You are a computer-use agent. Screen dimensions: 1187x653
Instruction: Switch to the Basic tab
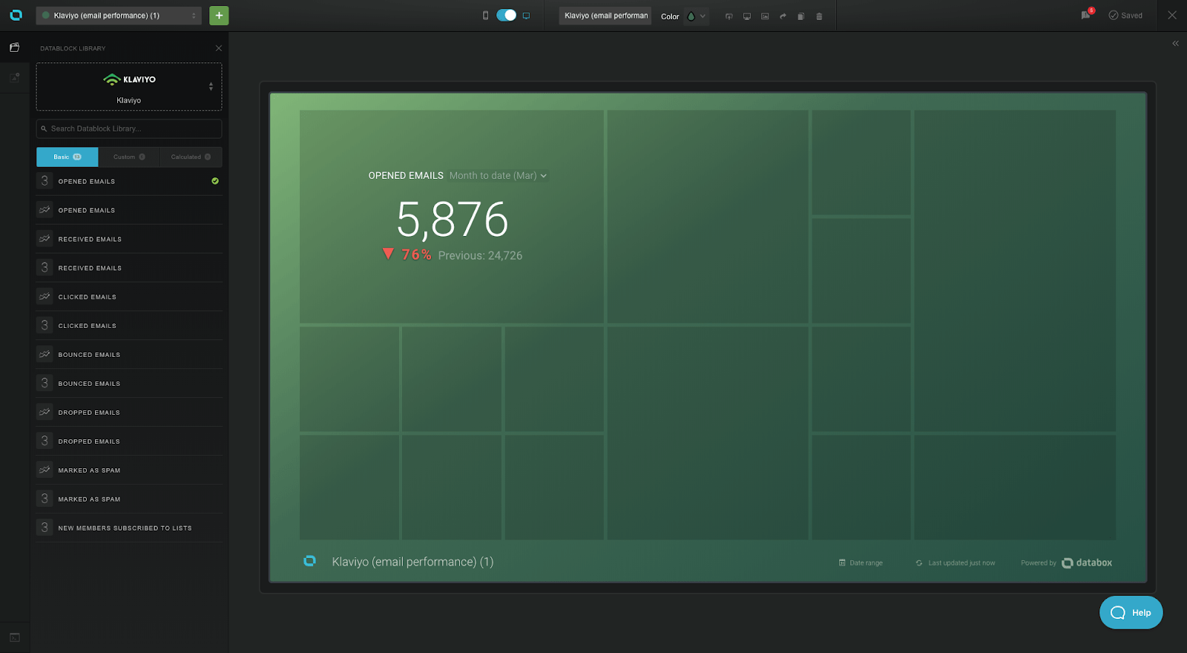(x=68, y=157)
